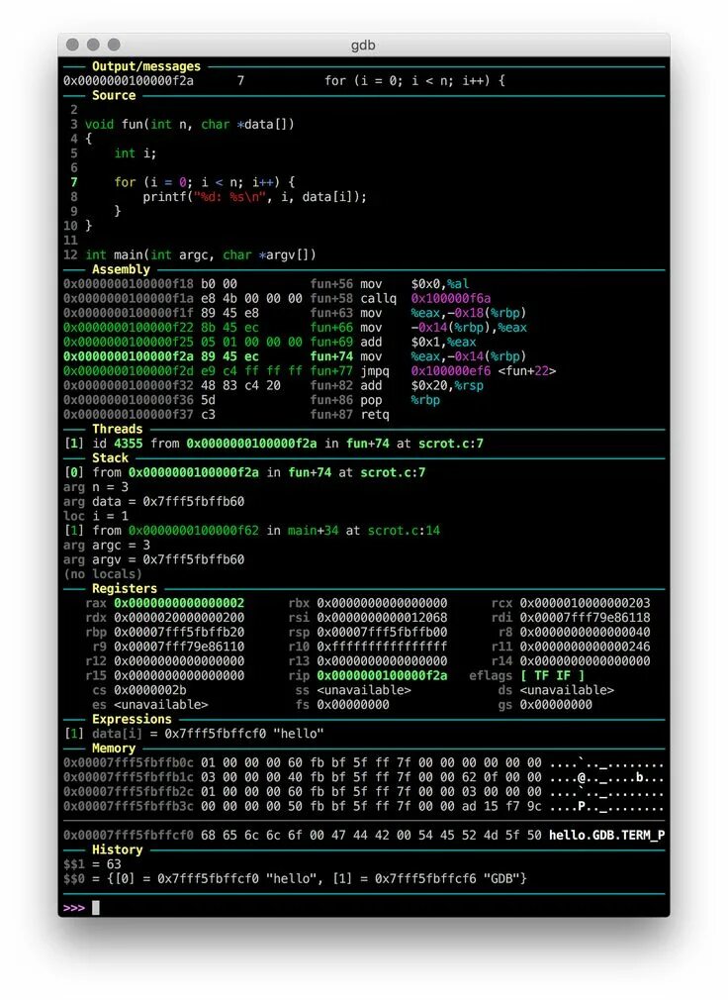
Task: Click assembly row at 0x0000000100000f18
Action: click(x=266, y=284)
